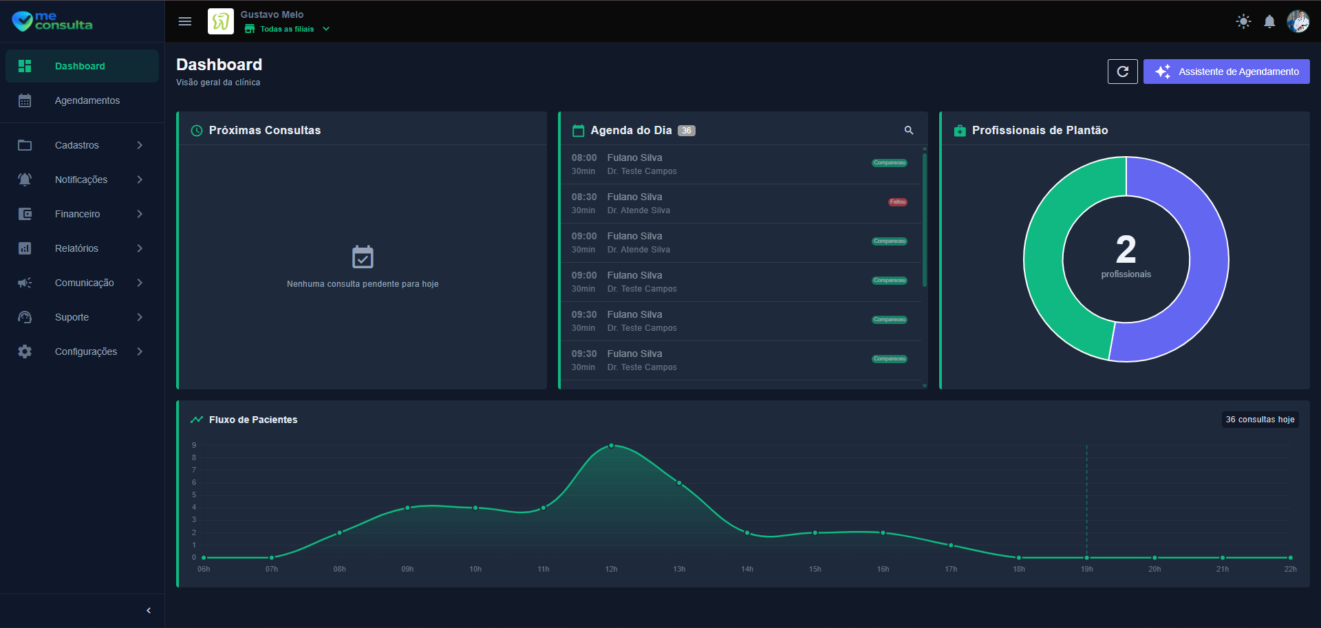Open the Todas as filiais dropdown
The image size is (1321, 628).
click(288, 29)
